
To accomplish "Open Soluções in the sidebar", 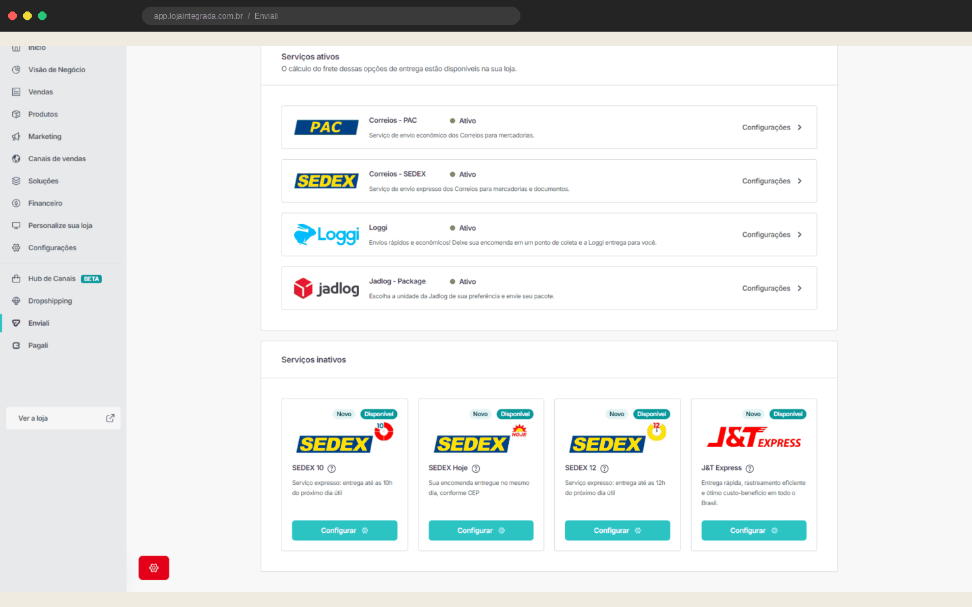I will [43, 181].
